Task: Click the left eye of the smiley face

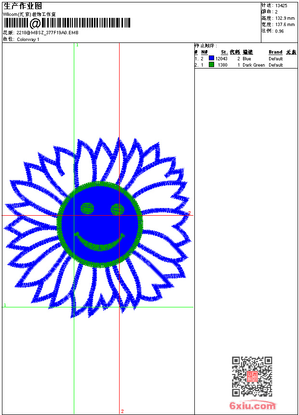Action: (x=87, y=208)
